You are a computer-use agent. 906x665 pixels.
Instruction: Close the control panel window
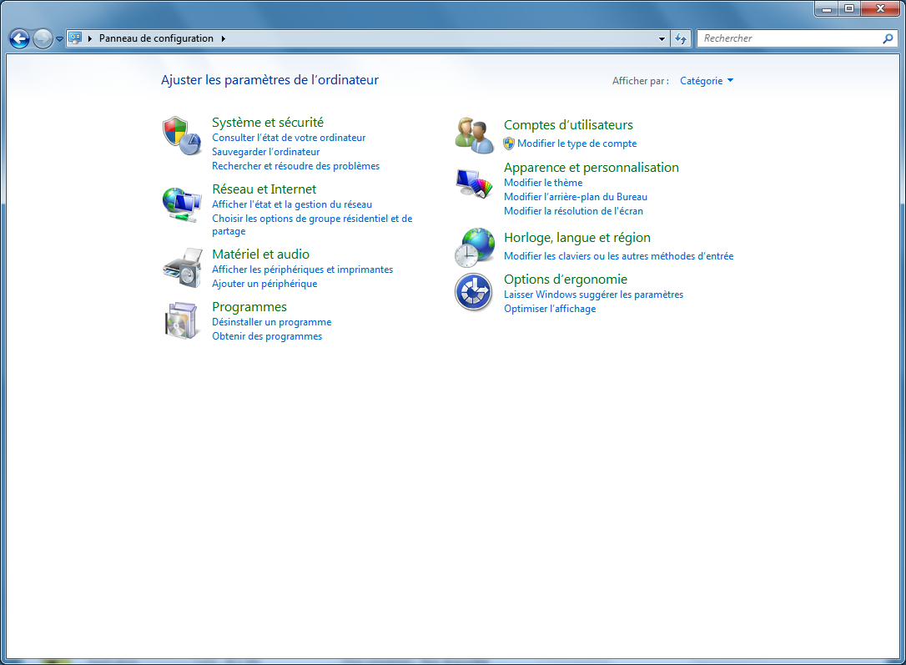coord(880,8)
